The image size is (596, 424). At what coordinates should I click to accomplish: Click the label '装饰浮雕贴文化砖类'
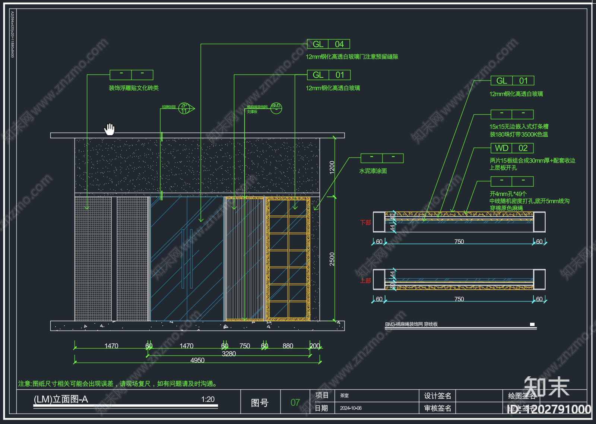134,88
